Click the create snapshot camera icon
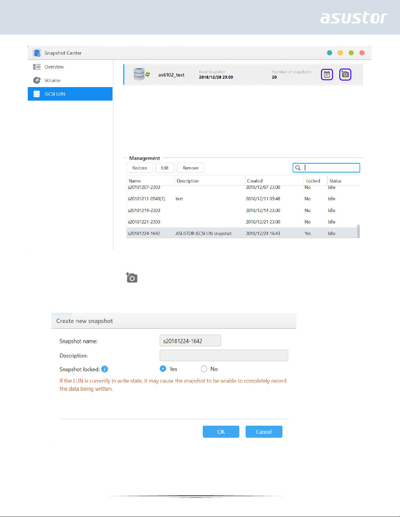The image size is (400, 517). coord(345,75)
